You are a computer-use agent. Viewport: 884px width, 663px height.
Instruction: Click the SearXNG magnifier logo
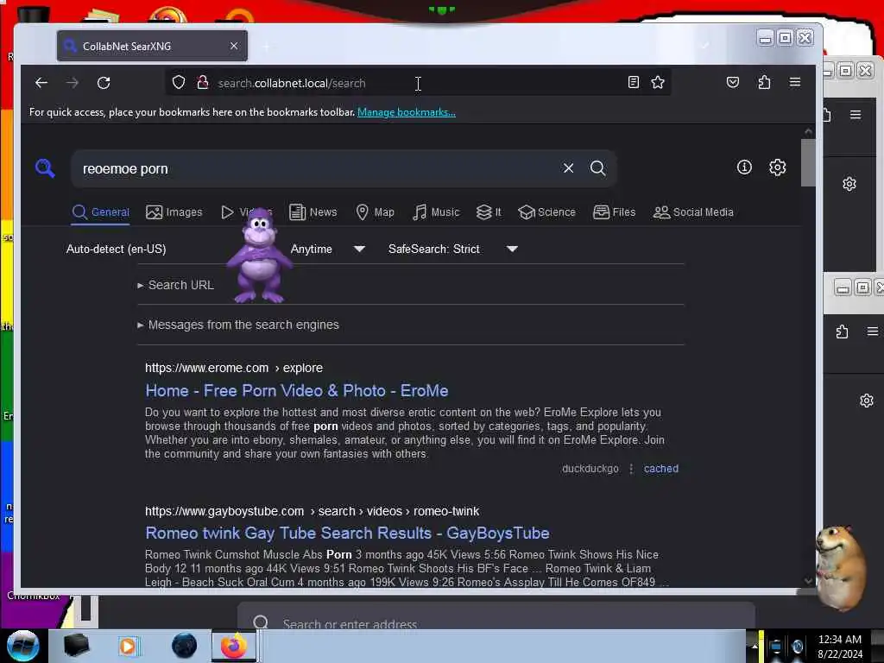click(x=45, y=168)
